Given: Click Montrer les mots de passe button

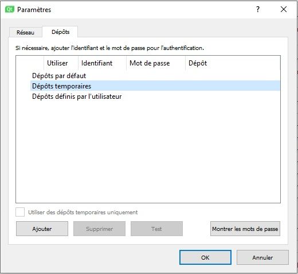Looking at the screenshot, I should click(245, 229).
